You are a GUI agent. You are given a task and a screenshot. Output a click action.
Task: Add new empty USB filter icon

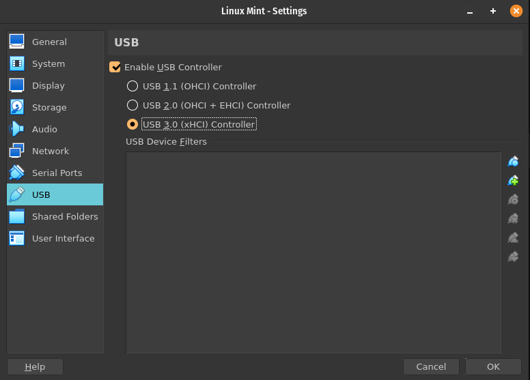tap(513, 162)
